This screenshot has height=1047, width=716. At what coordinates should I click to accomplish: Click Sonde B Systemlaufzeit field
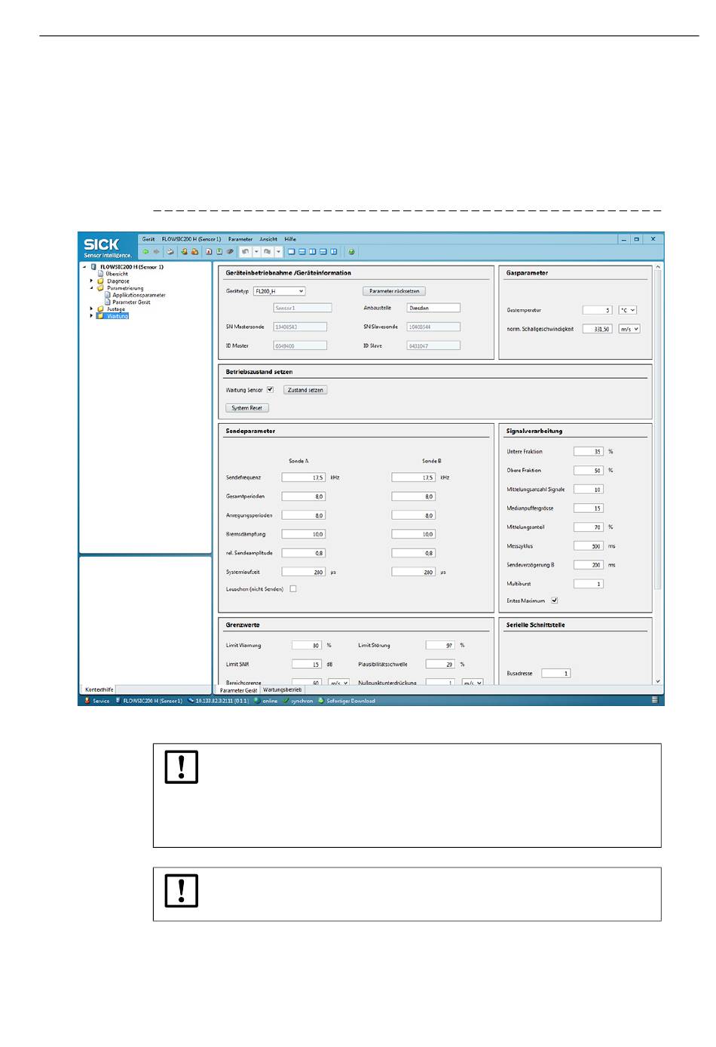tap(414, 572)
